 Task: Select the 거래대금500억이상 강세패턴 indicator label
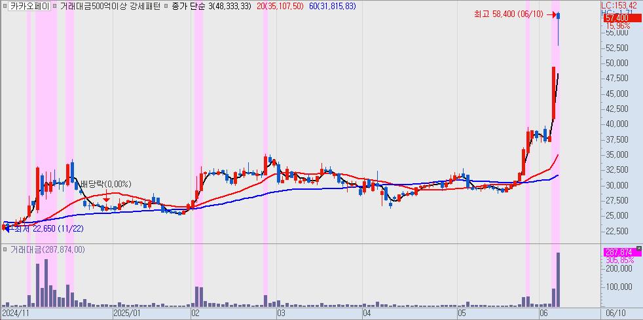tap(109, 6)
